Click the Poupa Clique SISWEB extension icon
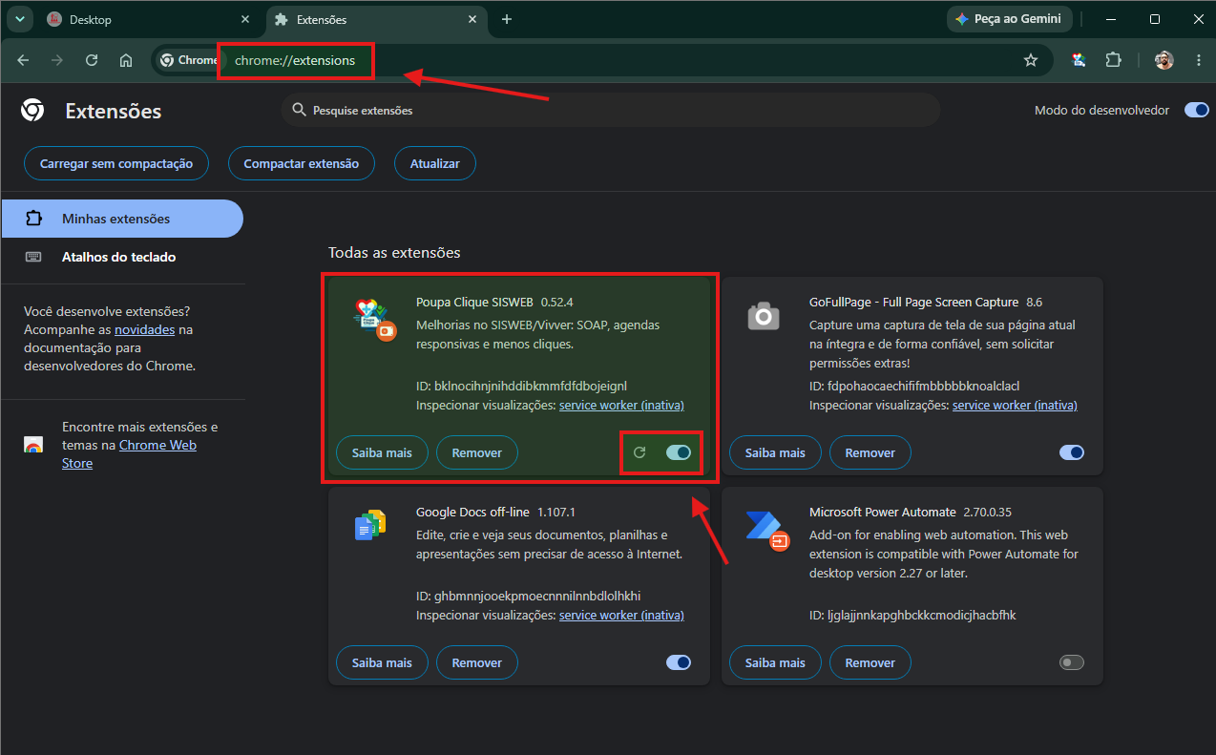The height and width of the screenshot is (755, 1216). [374, 319]
